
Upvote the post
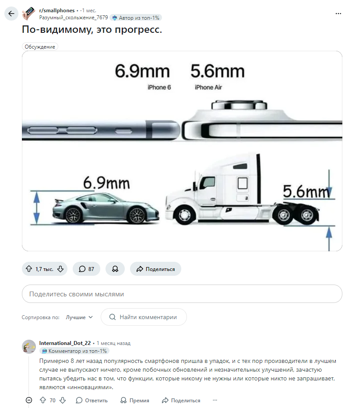tap(29, 269)
